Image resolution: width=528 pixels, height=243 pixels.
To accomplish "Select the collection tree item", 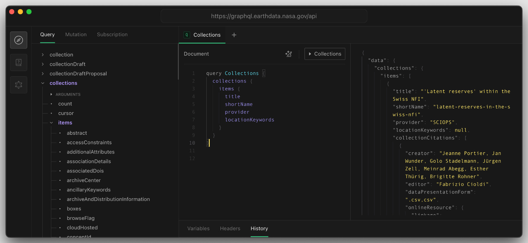I will (61, 55).
